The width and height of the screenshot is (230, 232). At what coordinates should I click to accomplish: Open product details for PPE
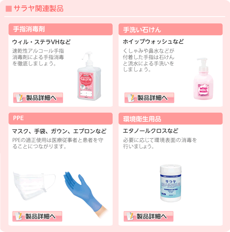(37, 216)
